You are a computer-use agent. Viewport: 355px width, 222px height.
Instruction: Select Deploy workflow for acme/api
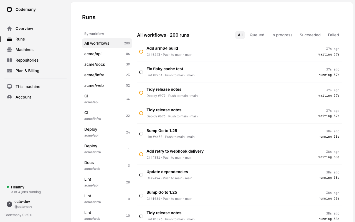pos(107,132)
